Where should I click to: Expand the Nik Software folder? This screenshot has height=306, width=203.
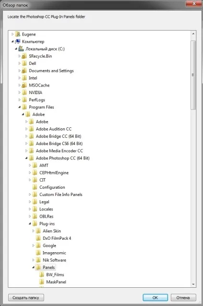click(x=33, y=260)
